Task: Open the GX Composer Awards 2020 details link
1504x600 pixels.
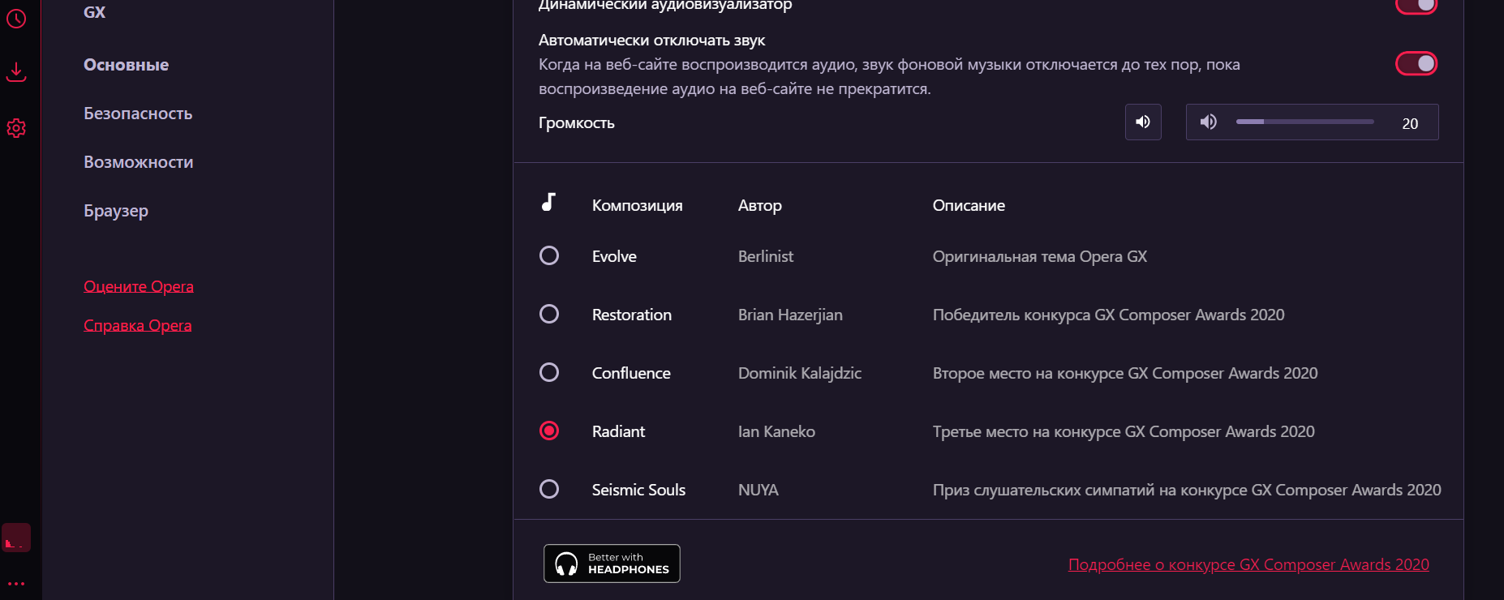Action: pyautogui.click(x=1248, y=564)
